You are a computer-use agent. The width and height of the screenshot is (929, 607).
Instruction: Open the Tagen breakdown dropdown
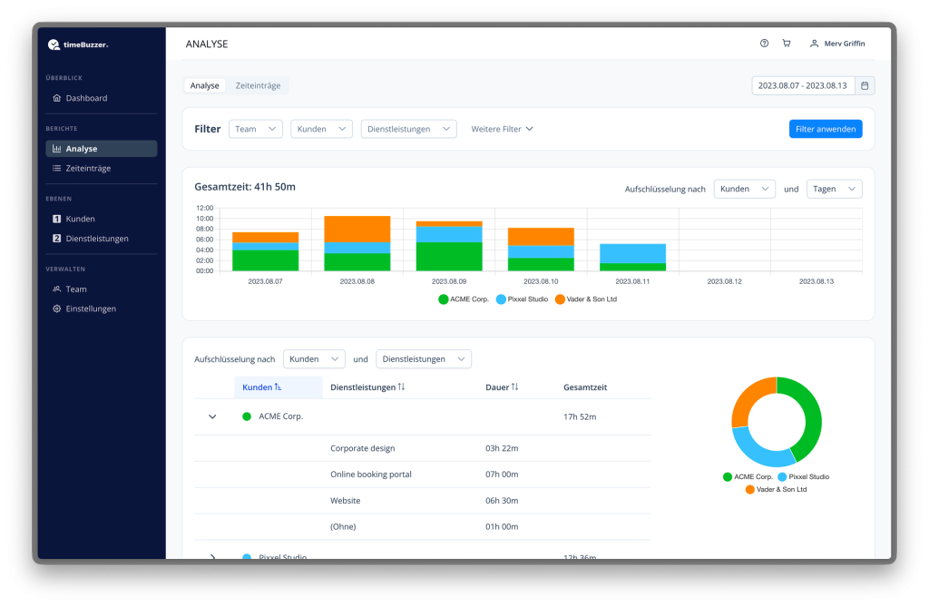point(835,189)
